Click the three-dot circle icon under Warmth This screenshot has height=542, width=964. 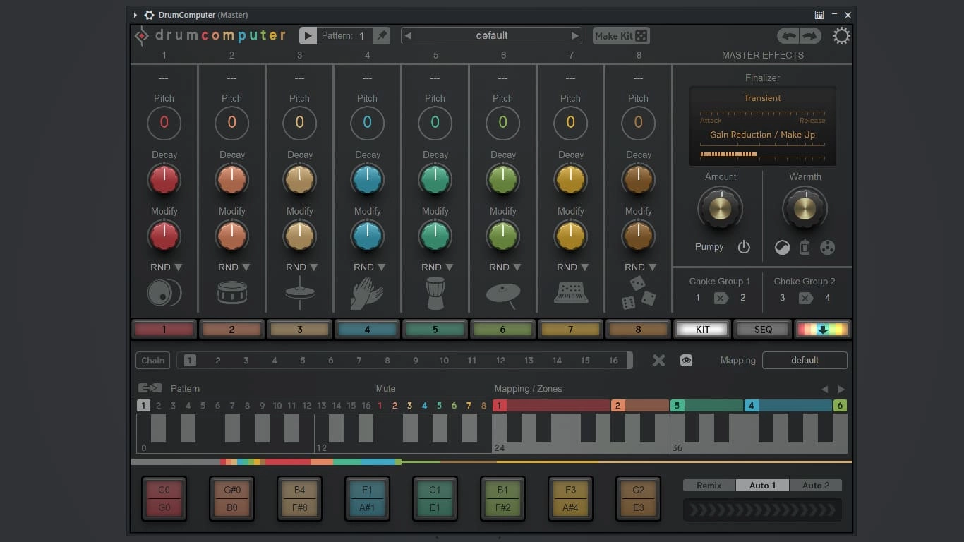(828, 248)
